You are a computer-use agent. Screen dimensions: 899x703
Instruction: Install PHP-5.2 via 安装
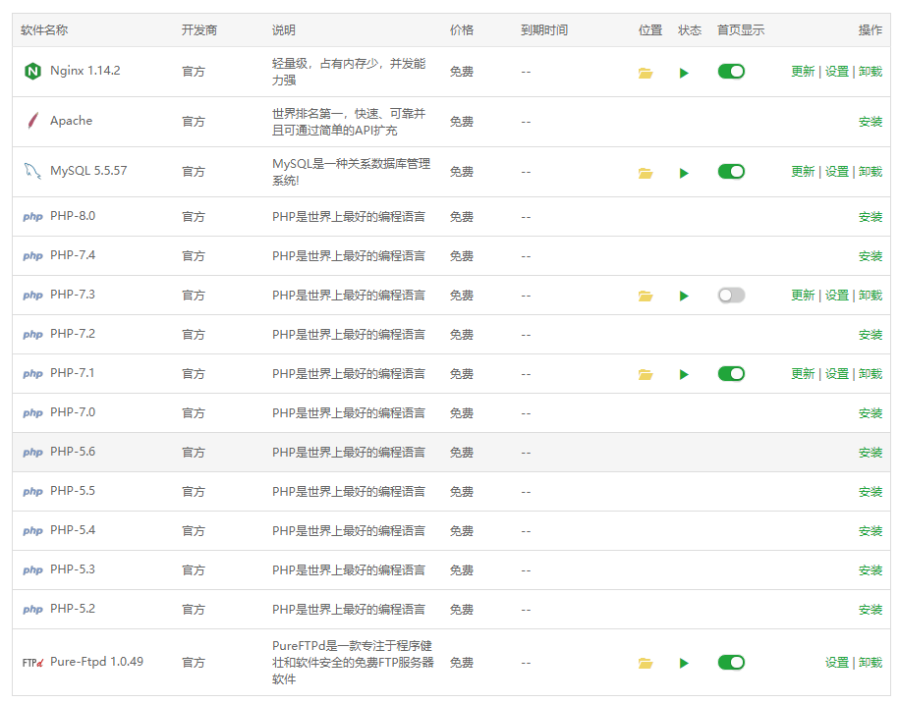click(871, 610)
